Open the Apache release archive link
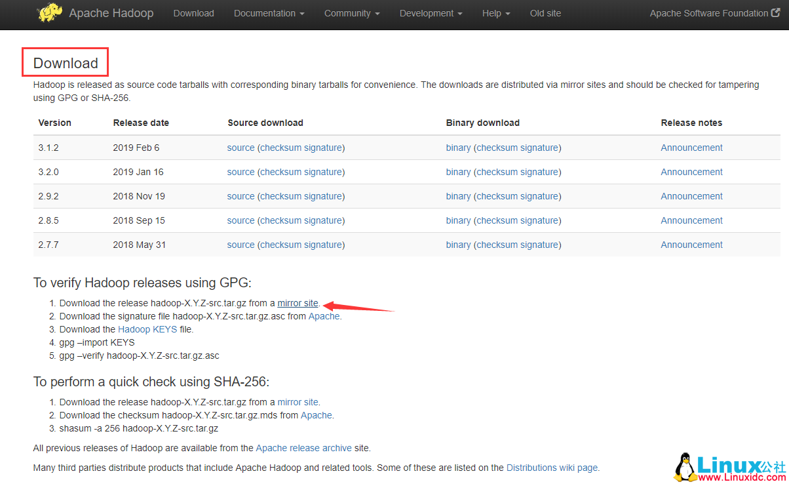The image size is (789, 484). click(x=303, y=448)
